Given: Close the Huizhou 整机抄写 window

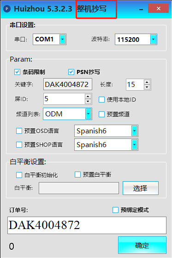Looking at the screenshot, I should [x=159, y=8].
